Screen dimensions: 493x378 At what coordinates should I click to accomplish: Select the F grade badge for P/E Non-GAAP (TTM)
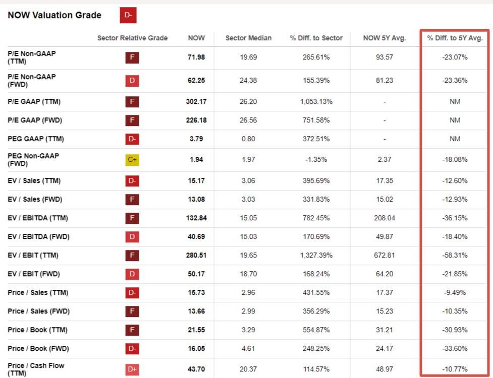(132, 57)
